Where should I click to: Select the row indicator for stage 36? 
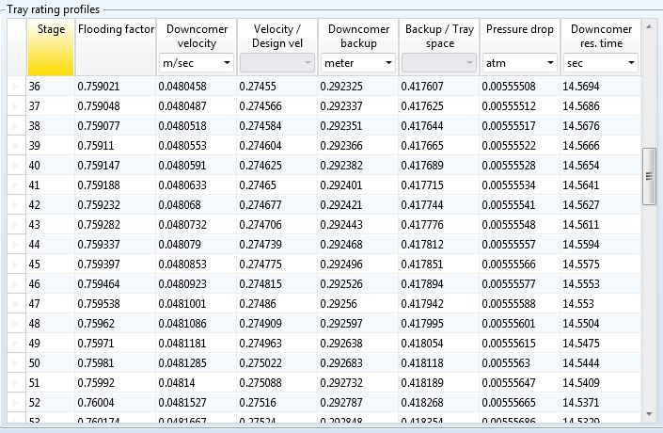tap(14, 86)
